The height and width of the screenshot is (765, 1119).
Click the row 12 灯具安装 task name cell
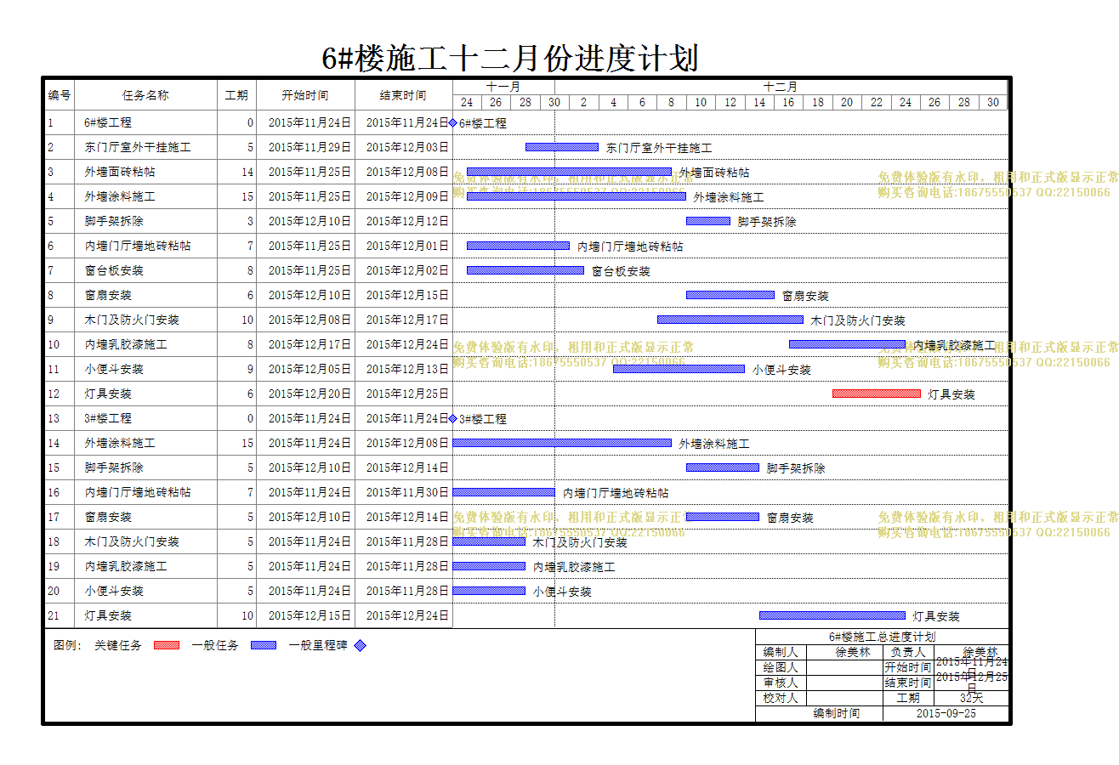[145, 394]
